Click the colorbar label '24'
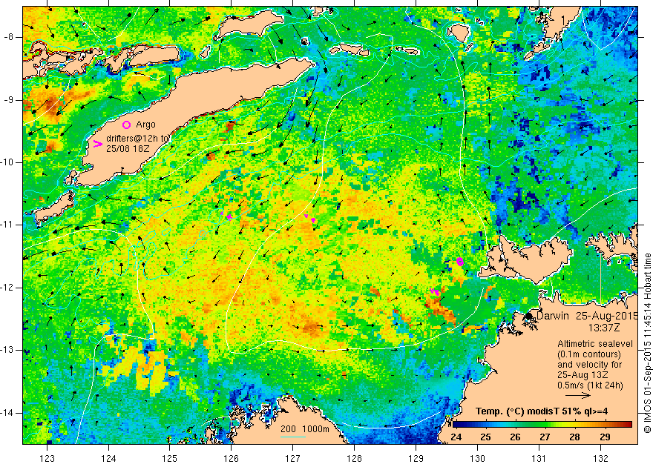653x467 pixels. (456, 437)
